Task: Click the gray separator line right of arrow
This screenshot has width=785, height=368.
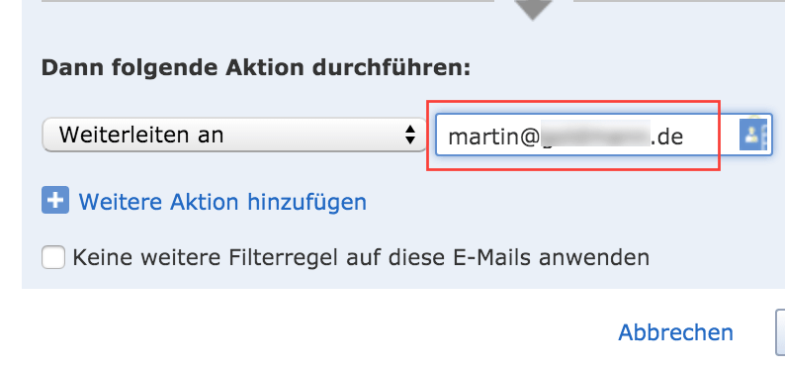Action: click(x=679, y=1)
